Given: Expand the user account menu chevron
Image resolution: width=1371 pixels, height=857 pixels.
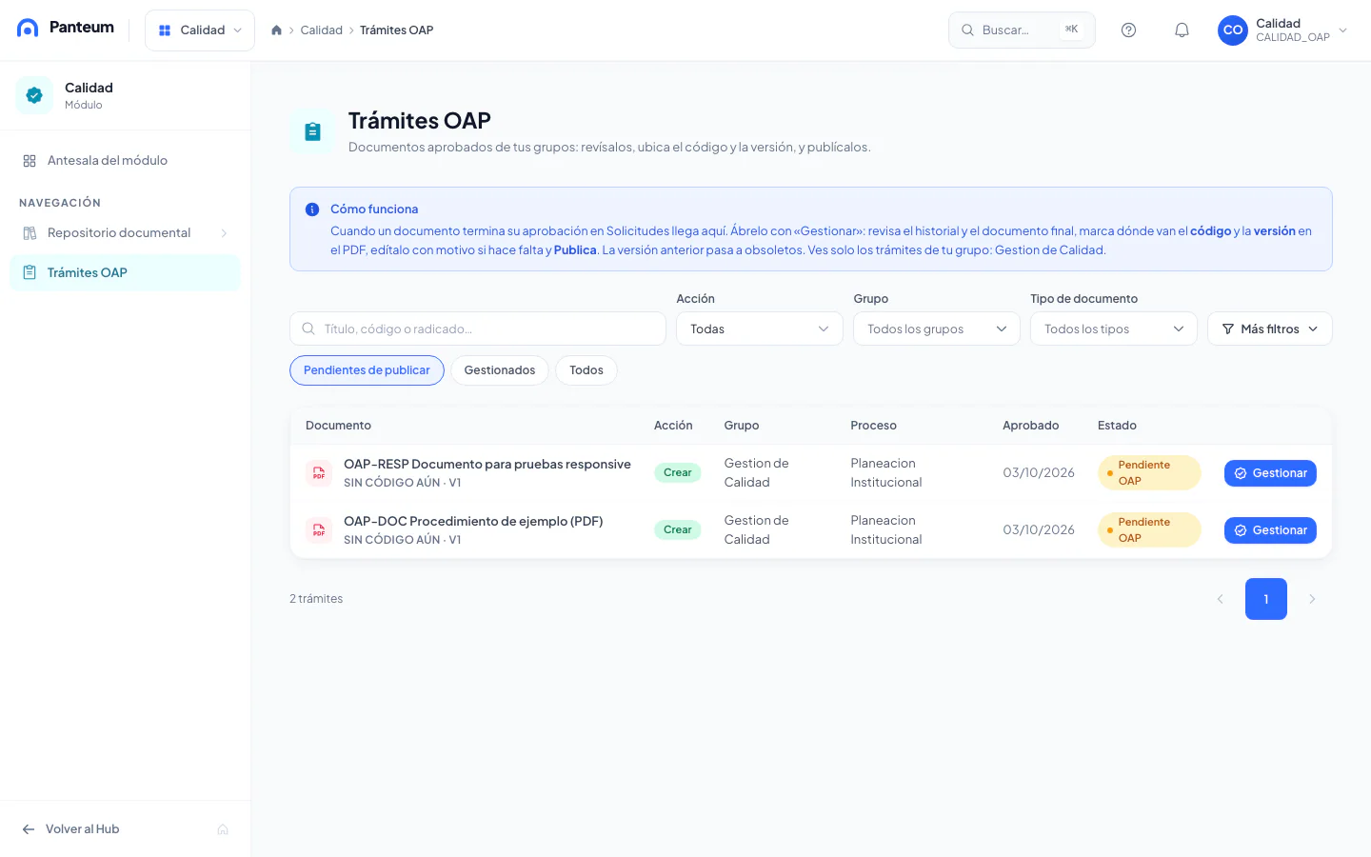Looking at the screenshot, I should [1343, 30].
